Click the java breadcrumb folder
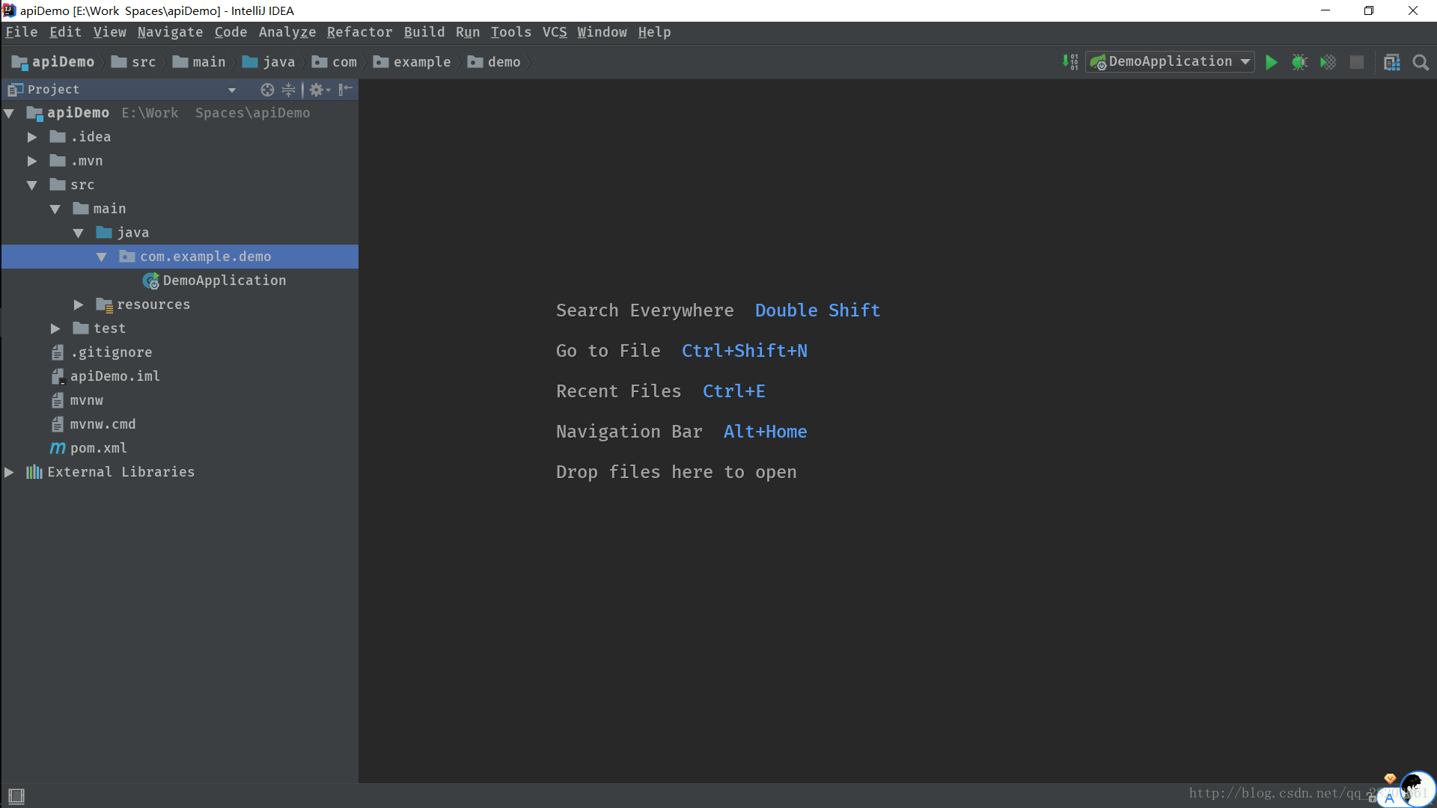This screenshot has width=1437, height=808. (269, 62)
